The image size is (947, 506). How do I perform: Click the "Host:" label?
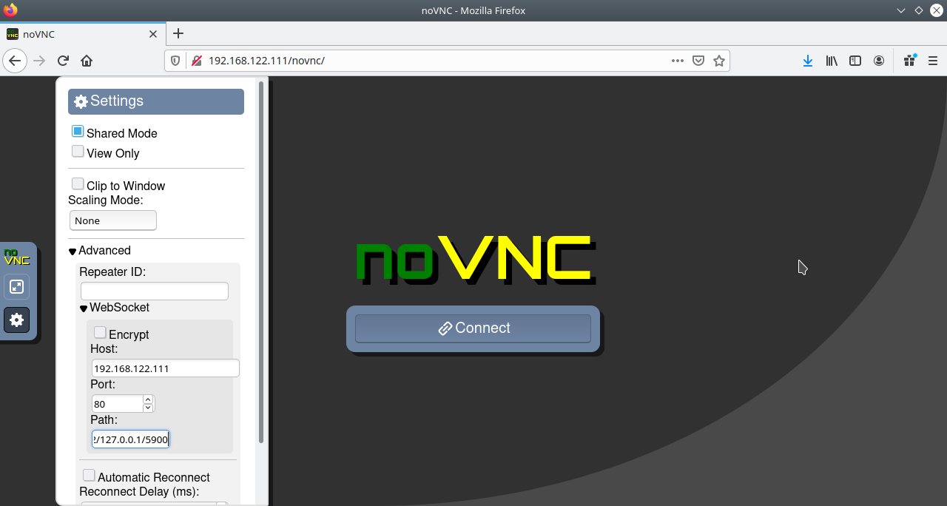104,349
